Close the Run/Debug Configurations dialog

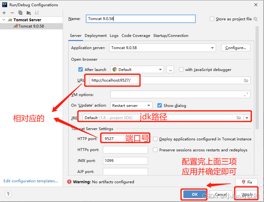256,5
